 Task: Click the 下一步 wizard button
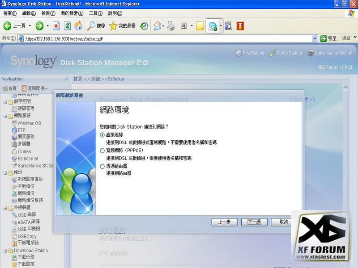coord(254,222)
